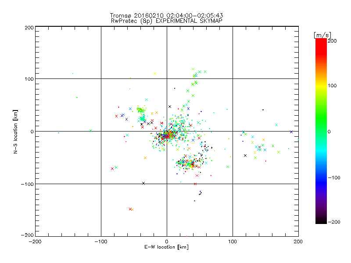
Task: Click the x-axis tick label 0
Action: pyautogui.click(x=167, y=242)
